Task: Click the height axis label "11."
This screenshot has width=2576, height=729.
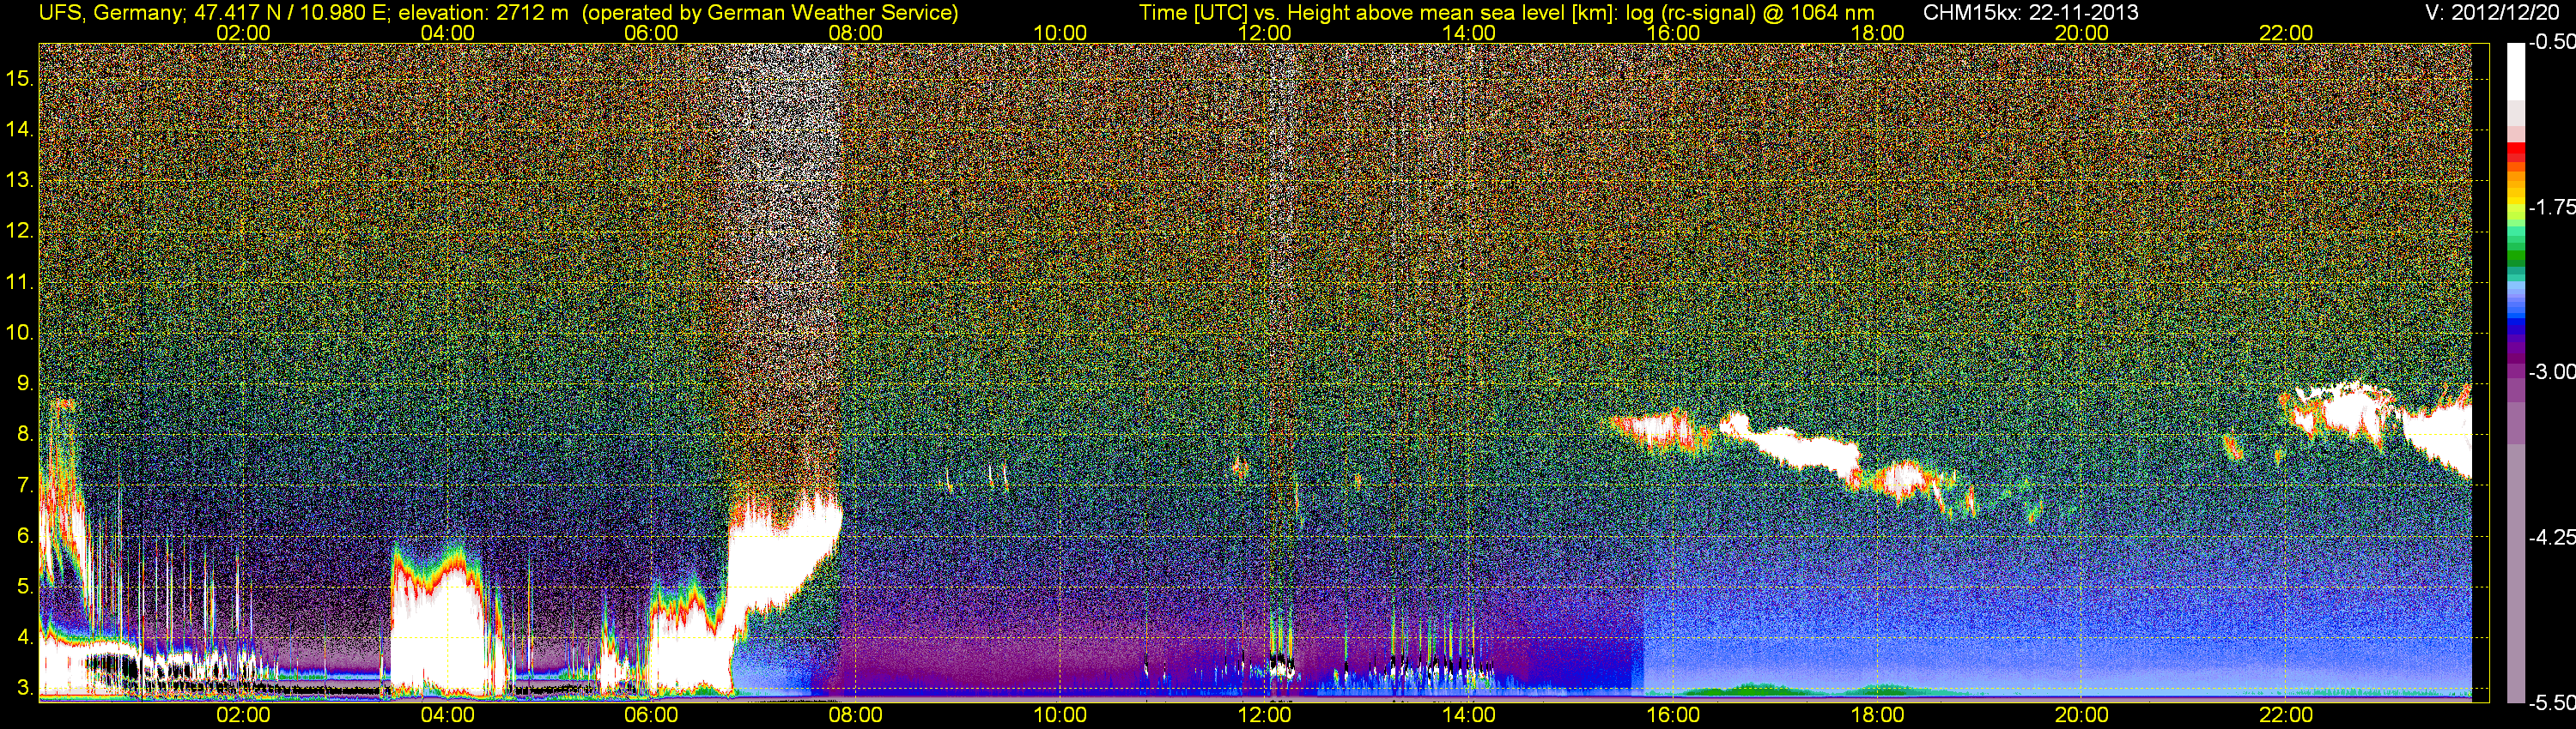Action: tap(20, 281)
